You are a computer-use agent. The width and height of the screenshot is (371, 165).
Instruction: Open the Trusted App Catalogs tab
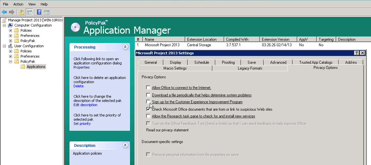[316, 62]
